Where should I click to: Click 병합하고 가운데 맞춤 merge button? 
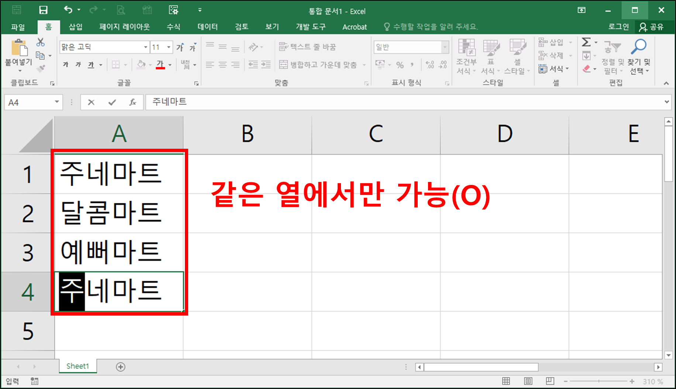[318, 65]
